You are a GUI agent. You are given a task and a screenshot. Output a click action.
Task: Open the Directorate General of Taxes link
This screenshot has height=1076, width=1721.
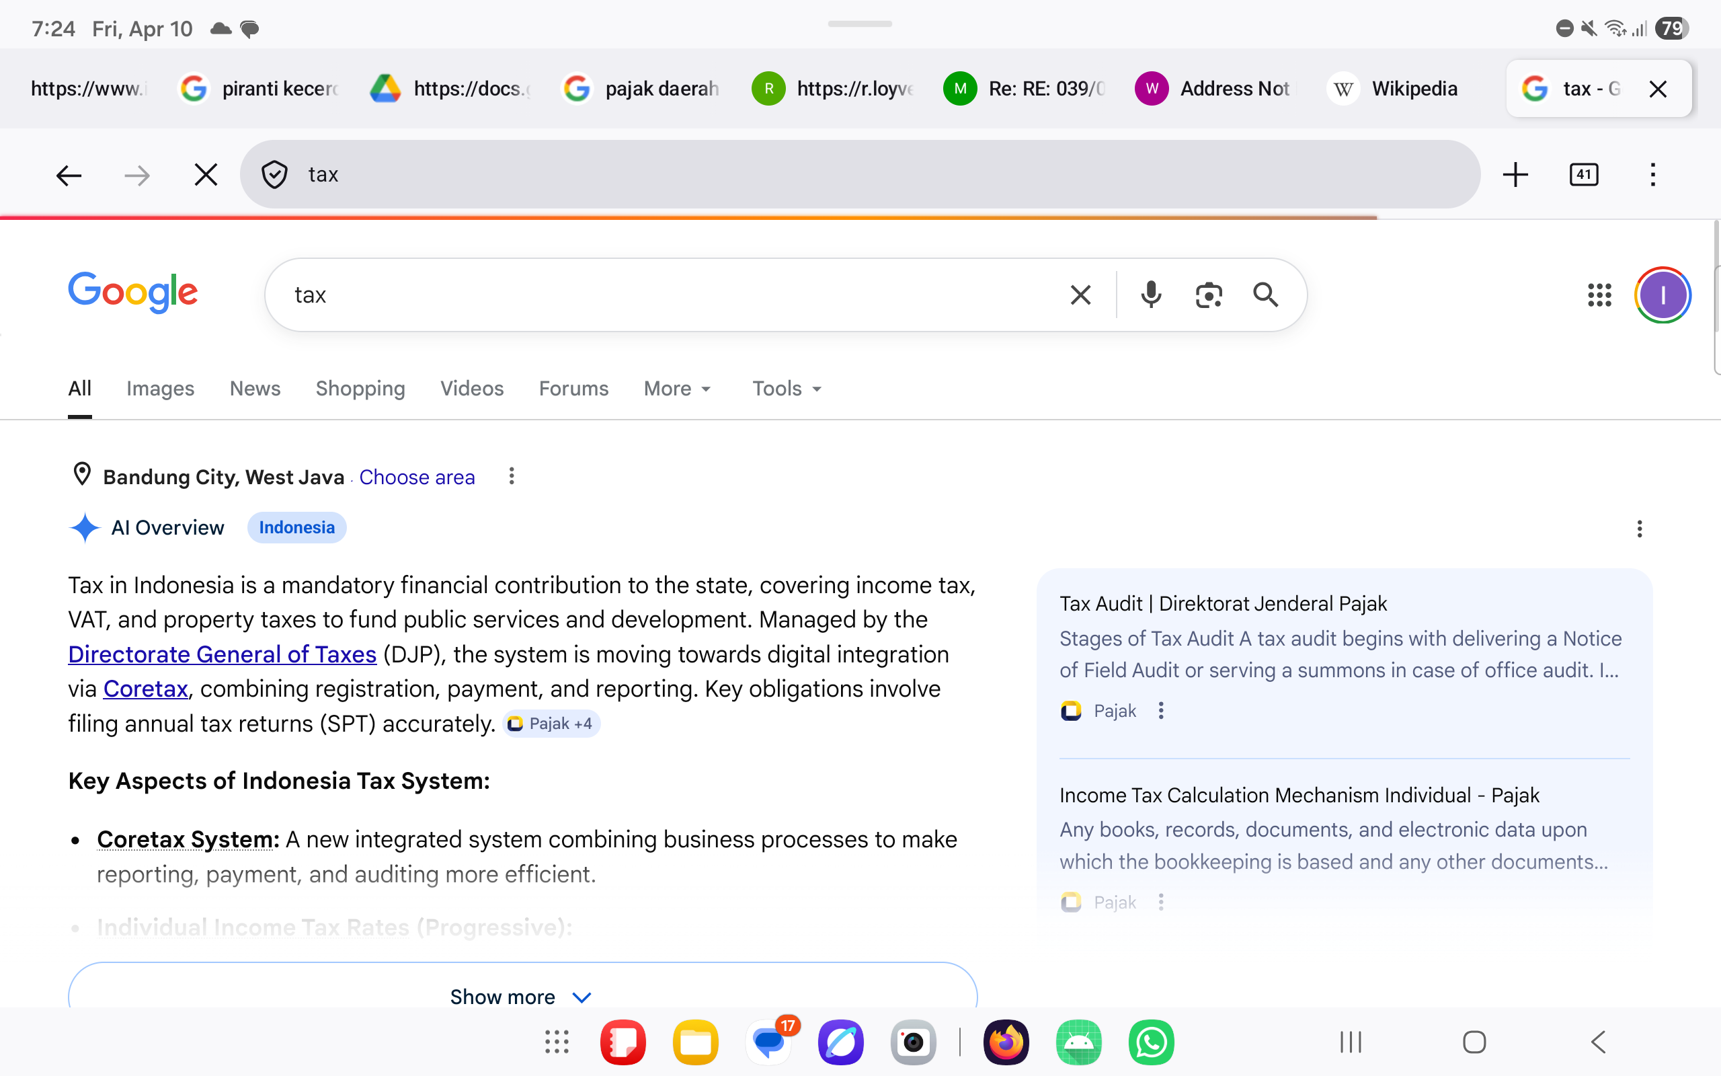tap(222, 654)
